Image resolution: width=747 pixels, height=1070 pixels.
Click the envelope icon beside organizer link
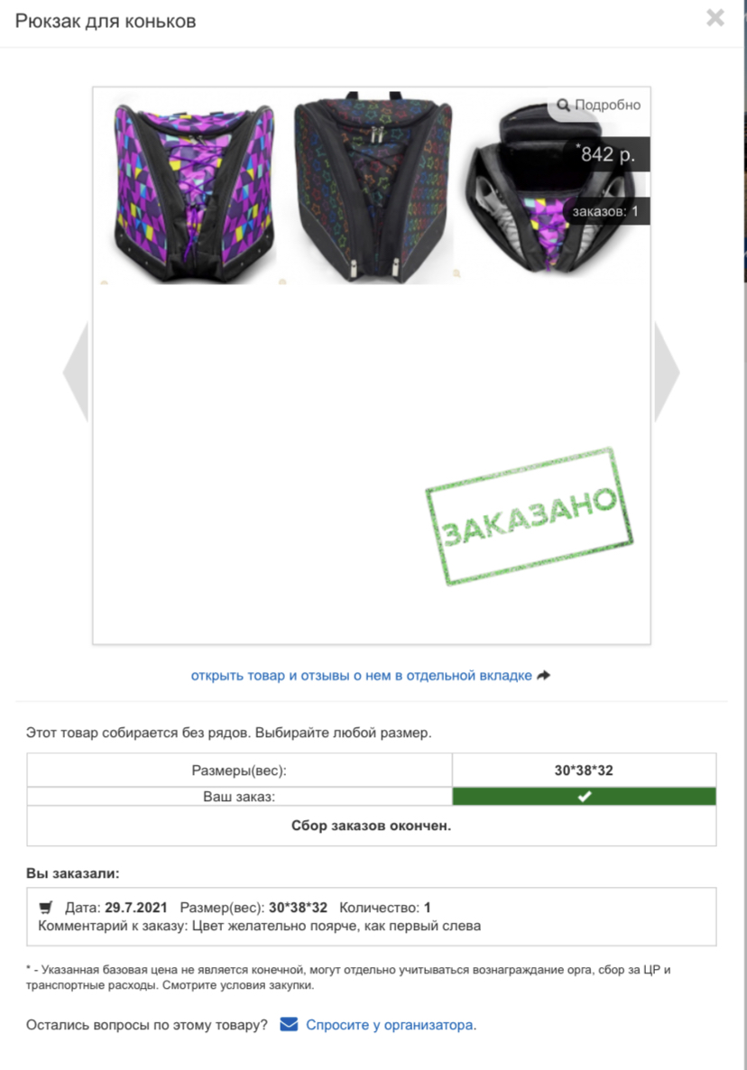[x=290, y=1024]
